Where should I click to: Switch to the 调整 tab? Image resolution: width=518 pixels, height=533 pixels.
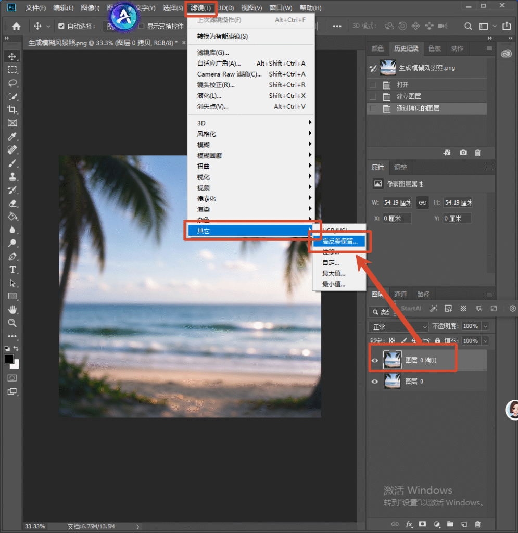(400, 167)
